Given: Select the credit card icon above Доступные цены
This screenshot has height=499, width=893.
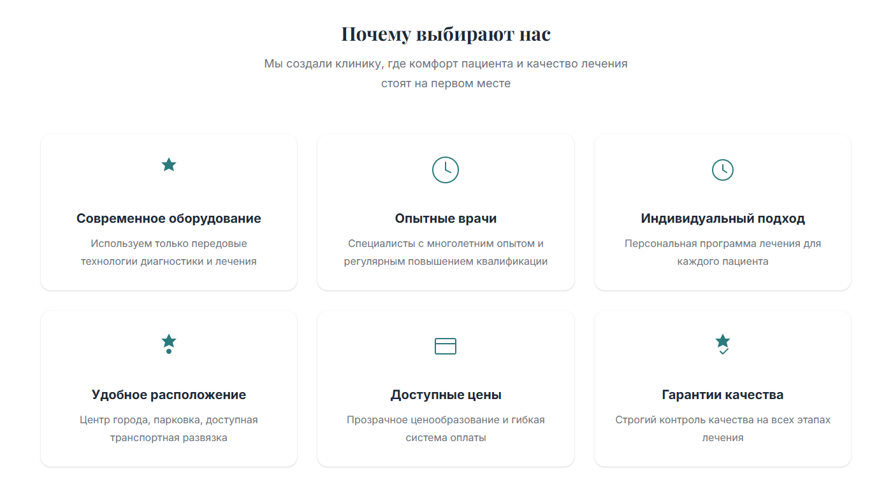Looking at the screenshot, I should click(x=445, y=346).
